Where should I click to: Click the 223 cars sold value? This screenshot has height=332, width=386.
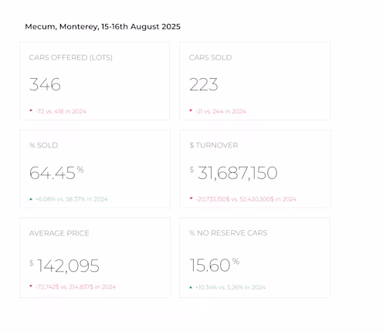click(x=204, y=84)
